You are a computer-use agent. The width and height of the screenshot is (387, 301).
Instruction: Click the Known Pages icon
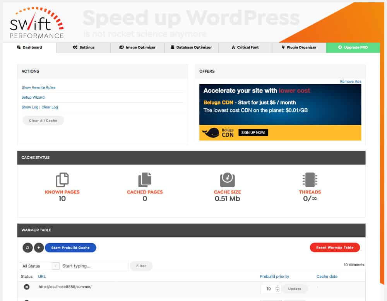[62, 180]
